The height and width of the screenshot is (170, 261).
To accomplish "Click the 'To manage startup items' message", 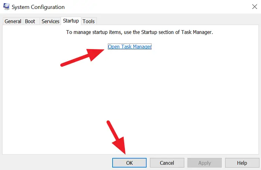I will (139, 32).
